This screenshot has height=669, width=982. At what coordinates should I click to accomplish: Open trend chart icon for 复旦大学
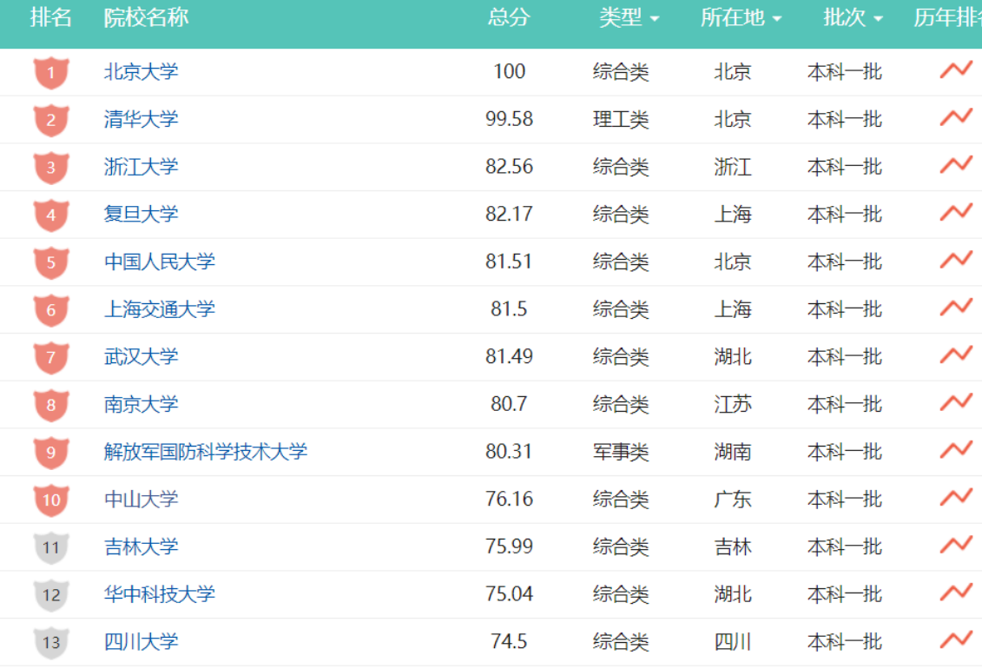956,212
